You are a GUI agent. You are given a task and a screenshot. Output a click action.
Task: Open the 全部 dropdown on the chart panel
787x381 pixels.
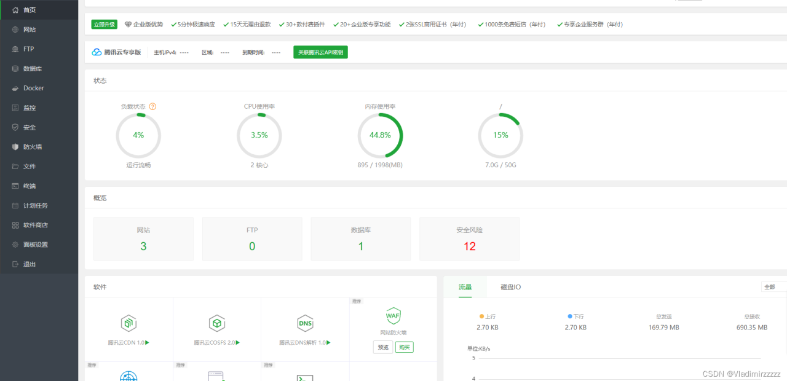tap(771, 286)
